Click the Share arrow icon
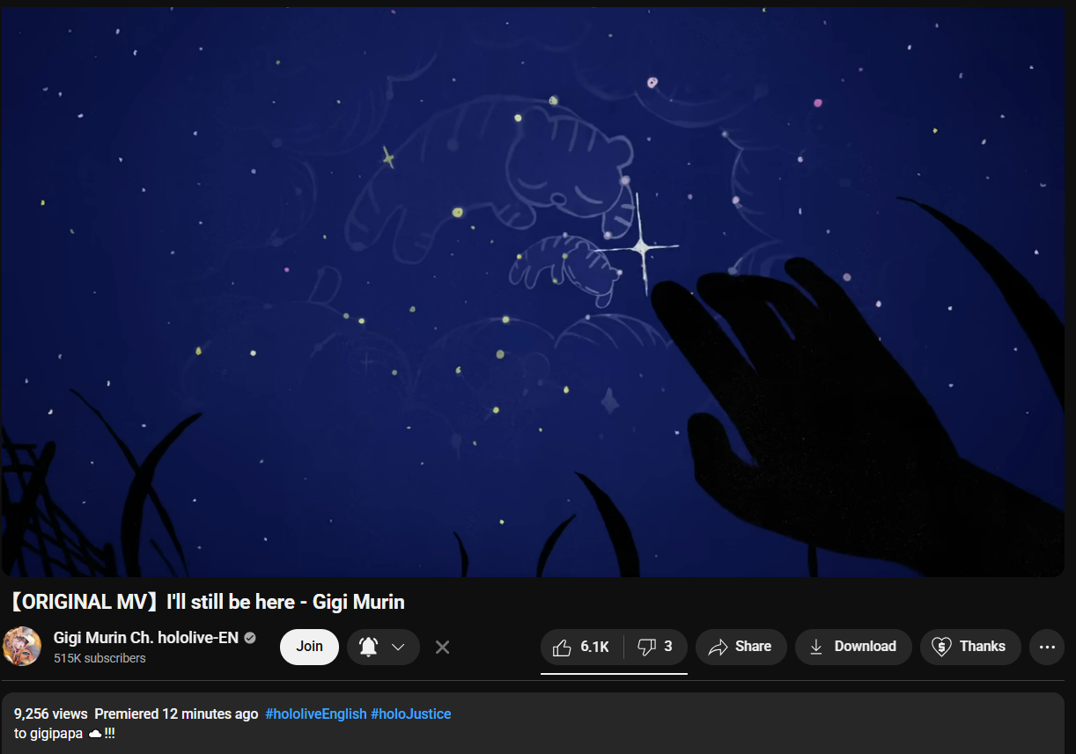Image resolution: width=1076 pixels, height=754 pixels. (718, 648)
